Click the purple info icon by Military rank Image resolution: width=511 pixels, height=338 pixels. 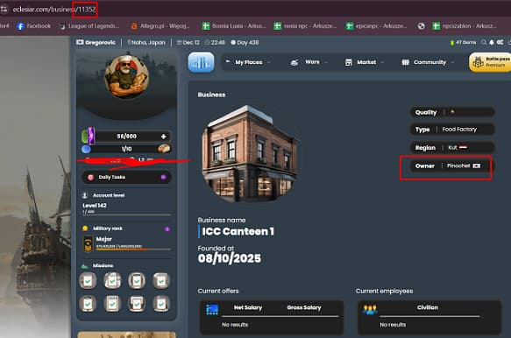point(167,229)
